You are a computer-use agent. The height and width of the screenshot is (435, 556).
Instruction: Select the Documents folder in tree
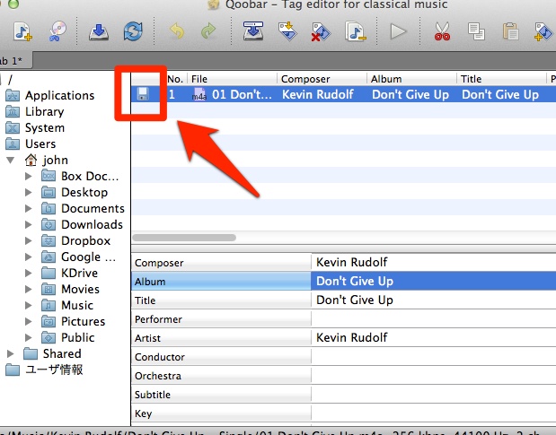click(93, 208)
